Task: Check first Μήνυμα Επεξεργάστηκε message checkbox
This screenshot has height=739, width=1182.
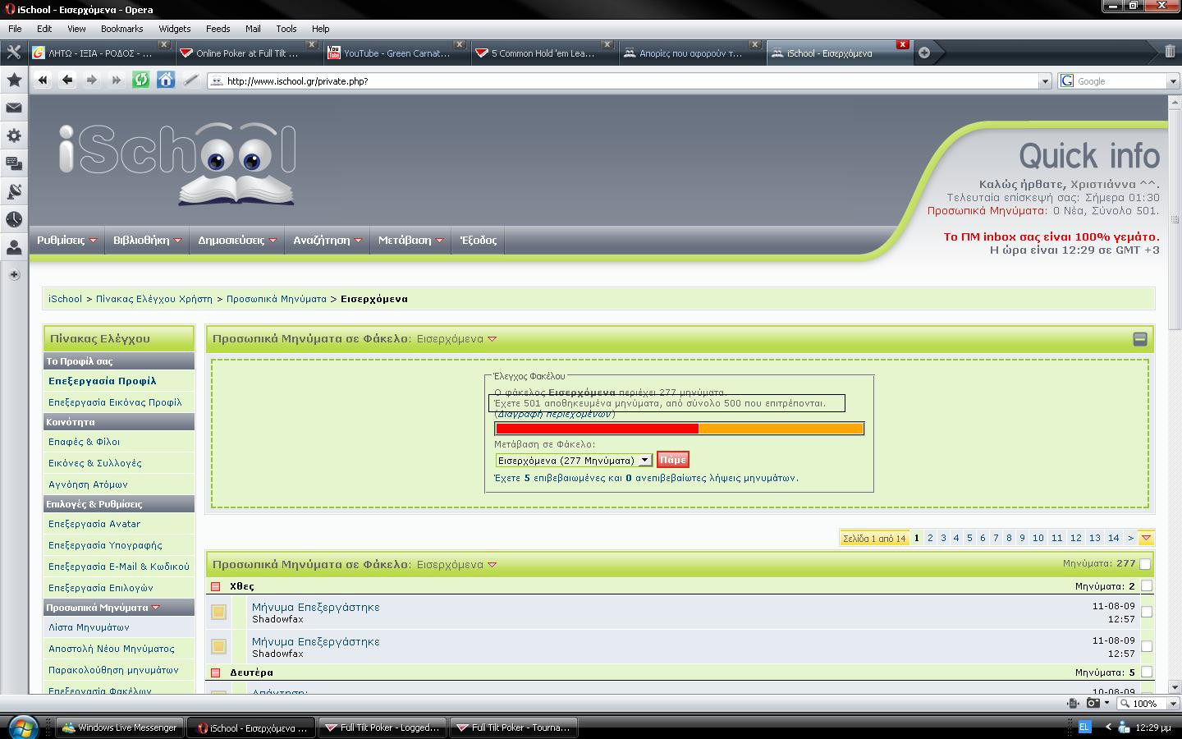Action: pos(1147,612)
